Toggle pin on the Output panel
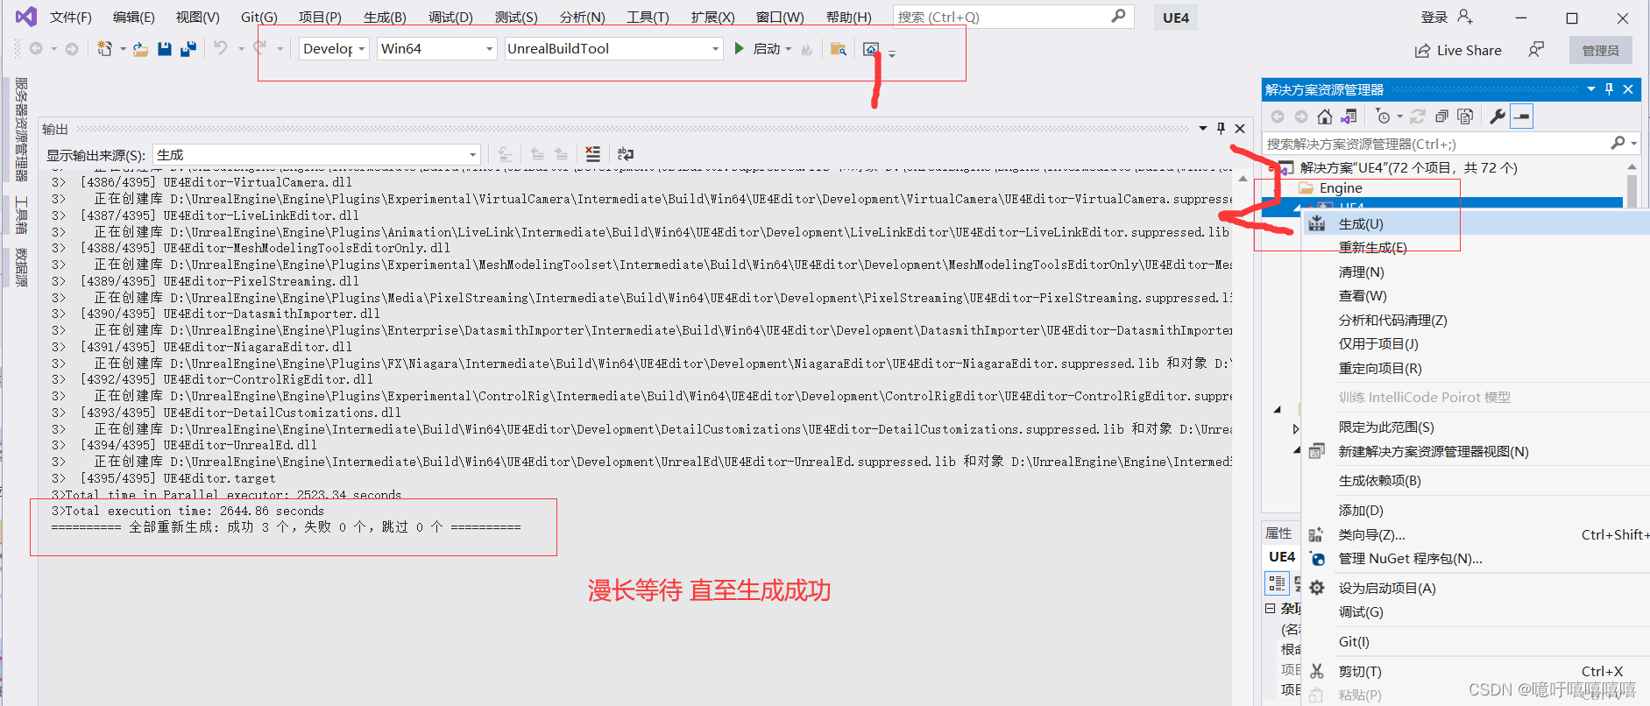Viewport: 1650px width, 706px height. point(1221,129)
